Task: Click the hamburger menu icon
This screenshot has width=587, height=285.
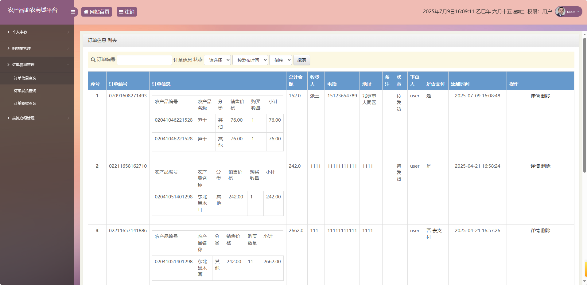Action: pos(73,12)
